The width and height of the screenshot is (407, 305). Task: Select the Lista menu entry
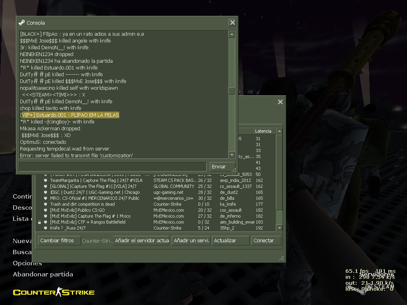tap(22, 219)
